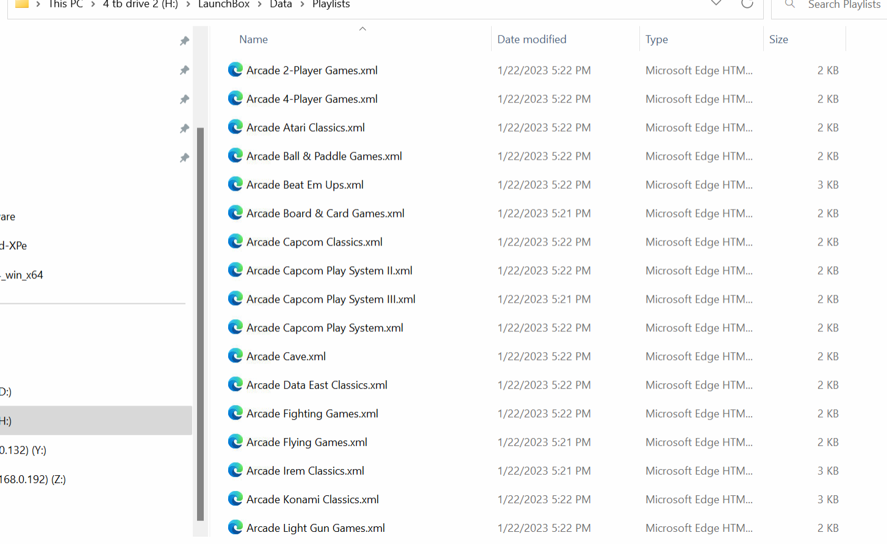Expand the chevron after 4 tb drive 2 (H:)
The height and width of the screenshot is (544, 887).
coord(188,4)
